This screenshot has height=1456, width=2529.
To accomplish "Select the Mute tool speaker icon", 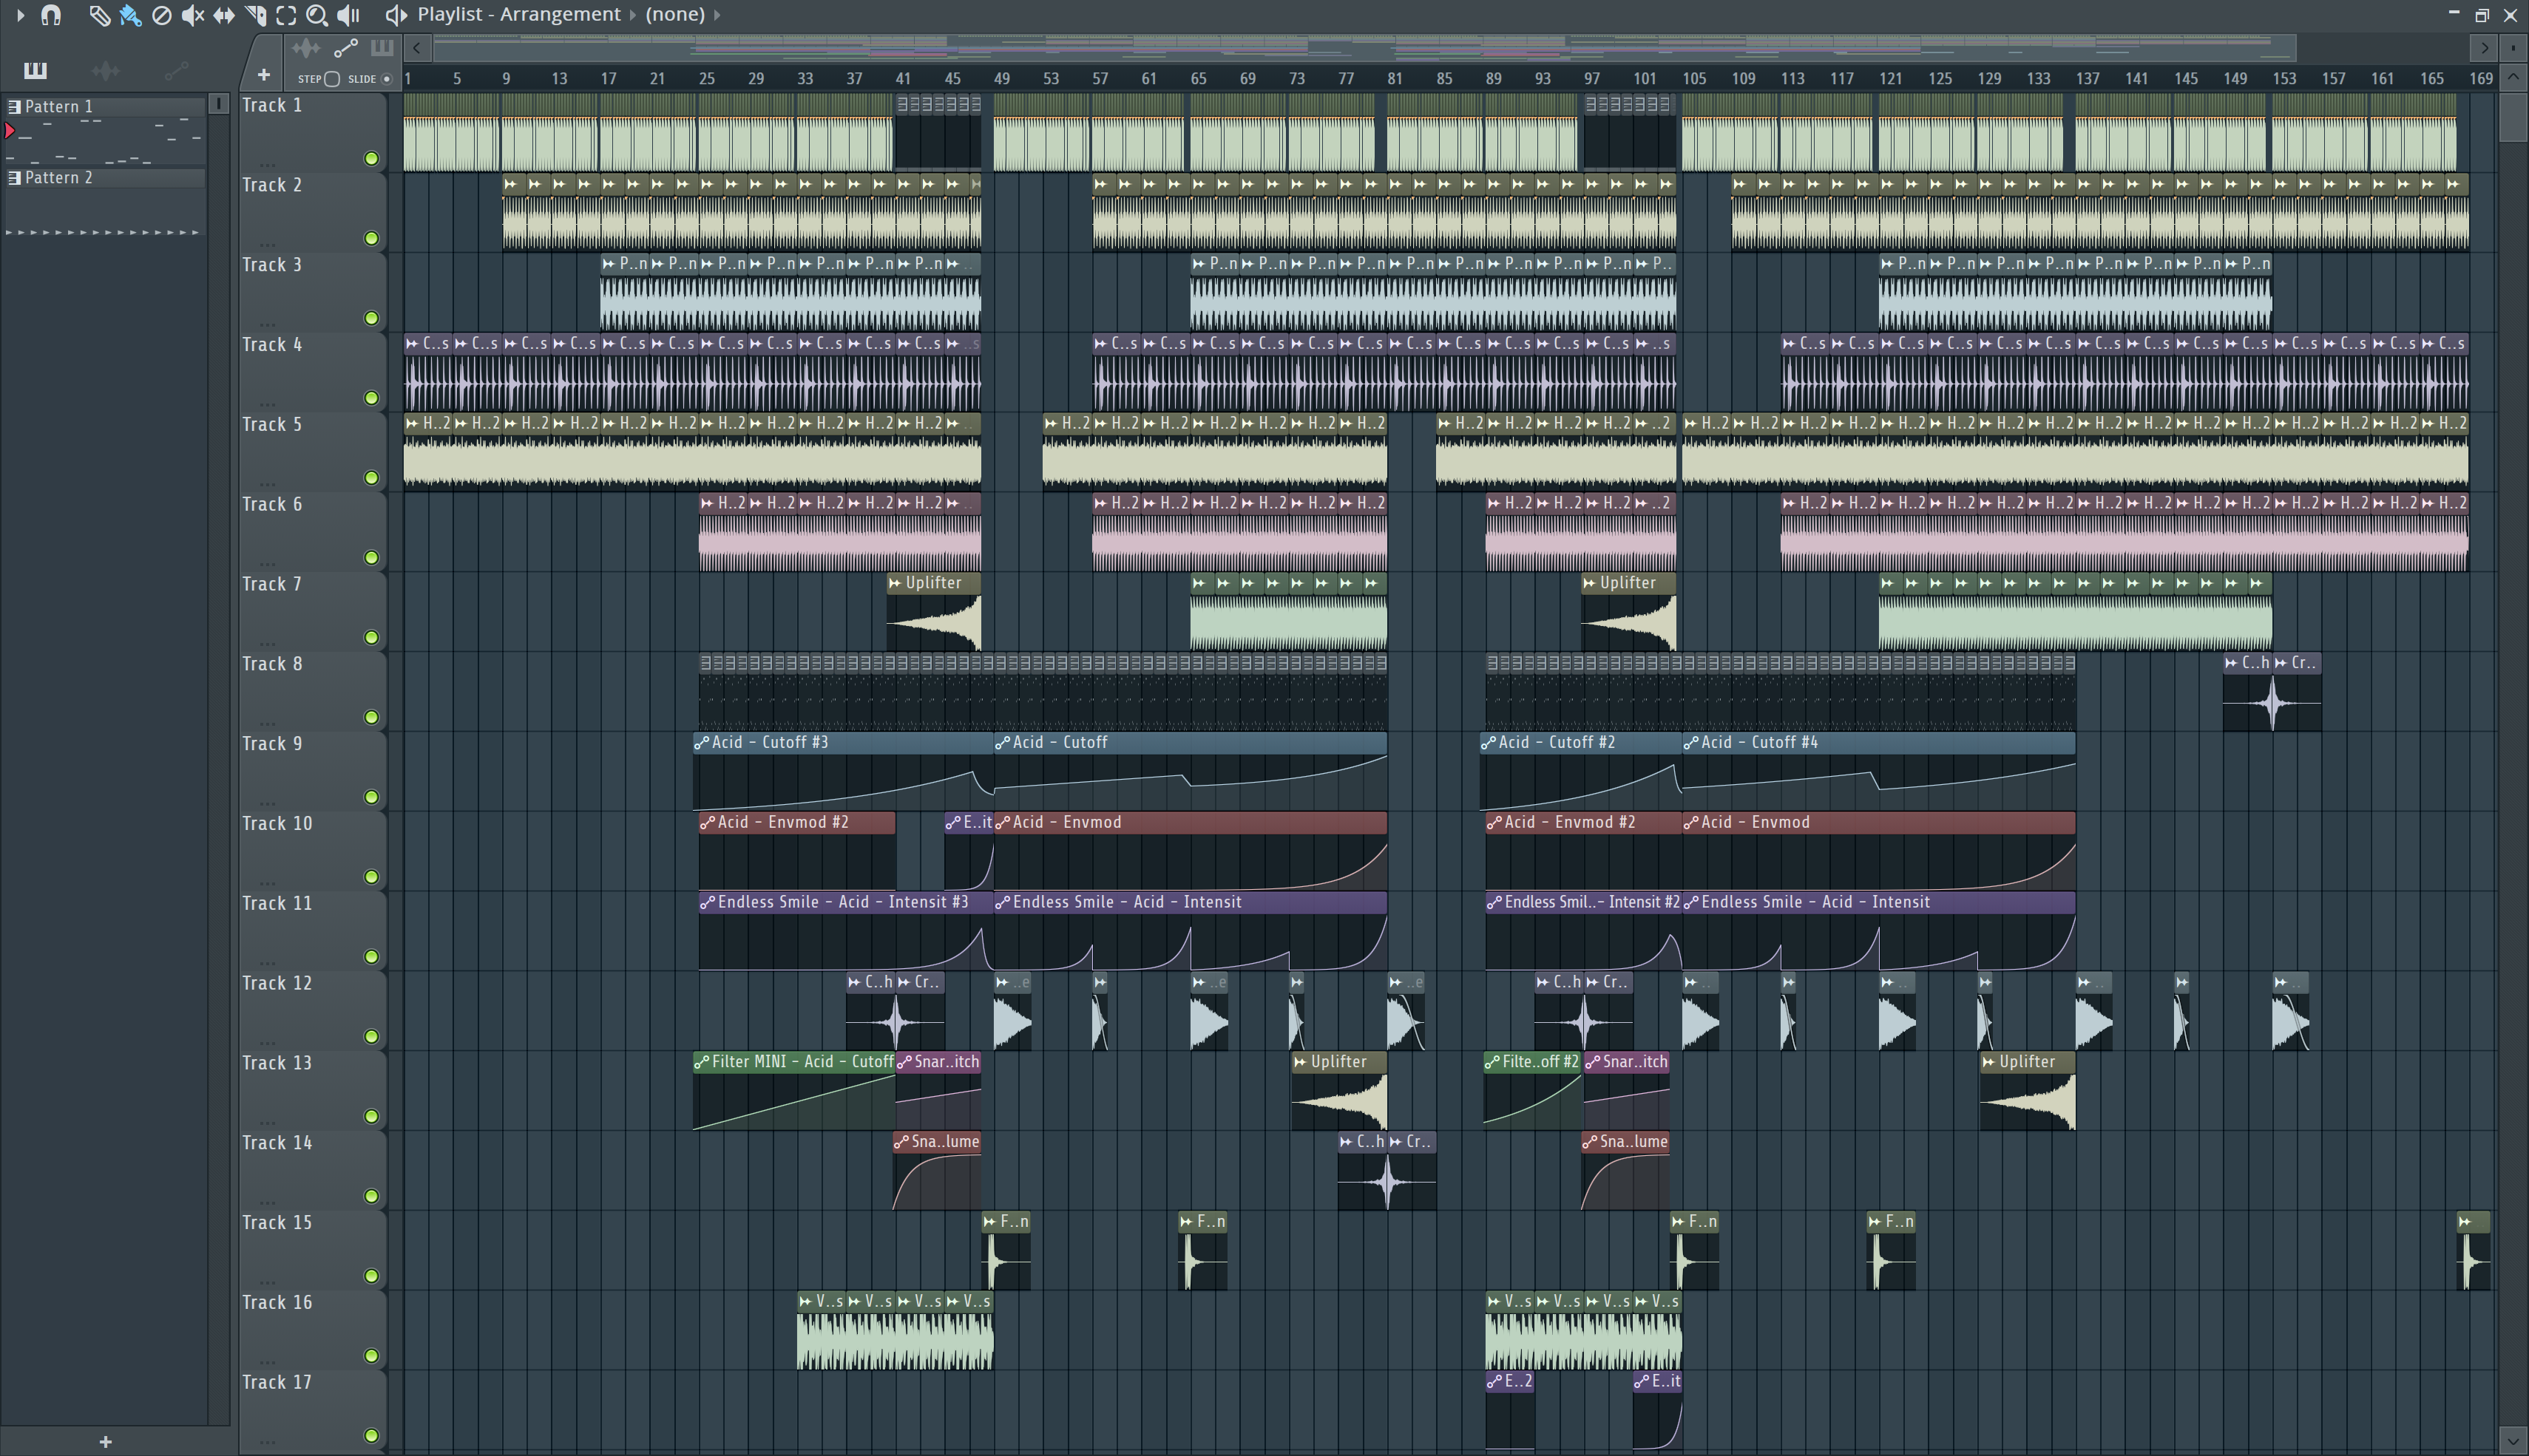I will [193, 15].
